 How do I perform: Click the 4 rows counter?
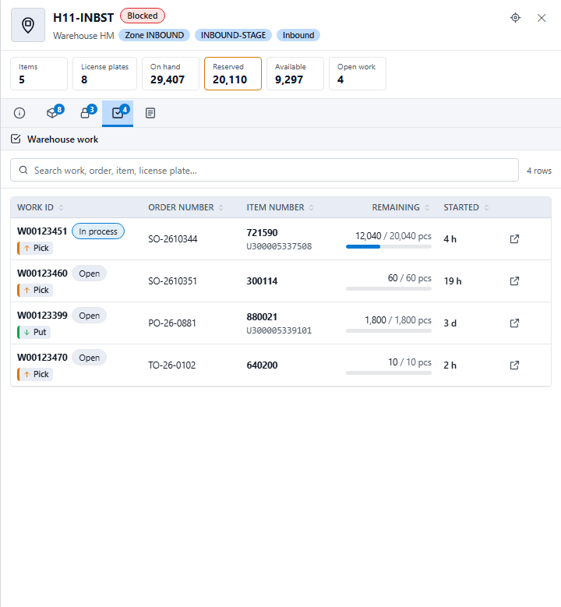[539, 171]
